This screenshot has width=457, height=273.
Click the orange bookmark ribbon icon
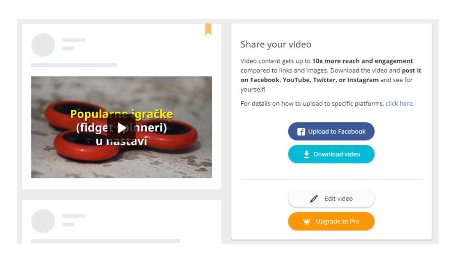click(x=208, y=29)
